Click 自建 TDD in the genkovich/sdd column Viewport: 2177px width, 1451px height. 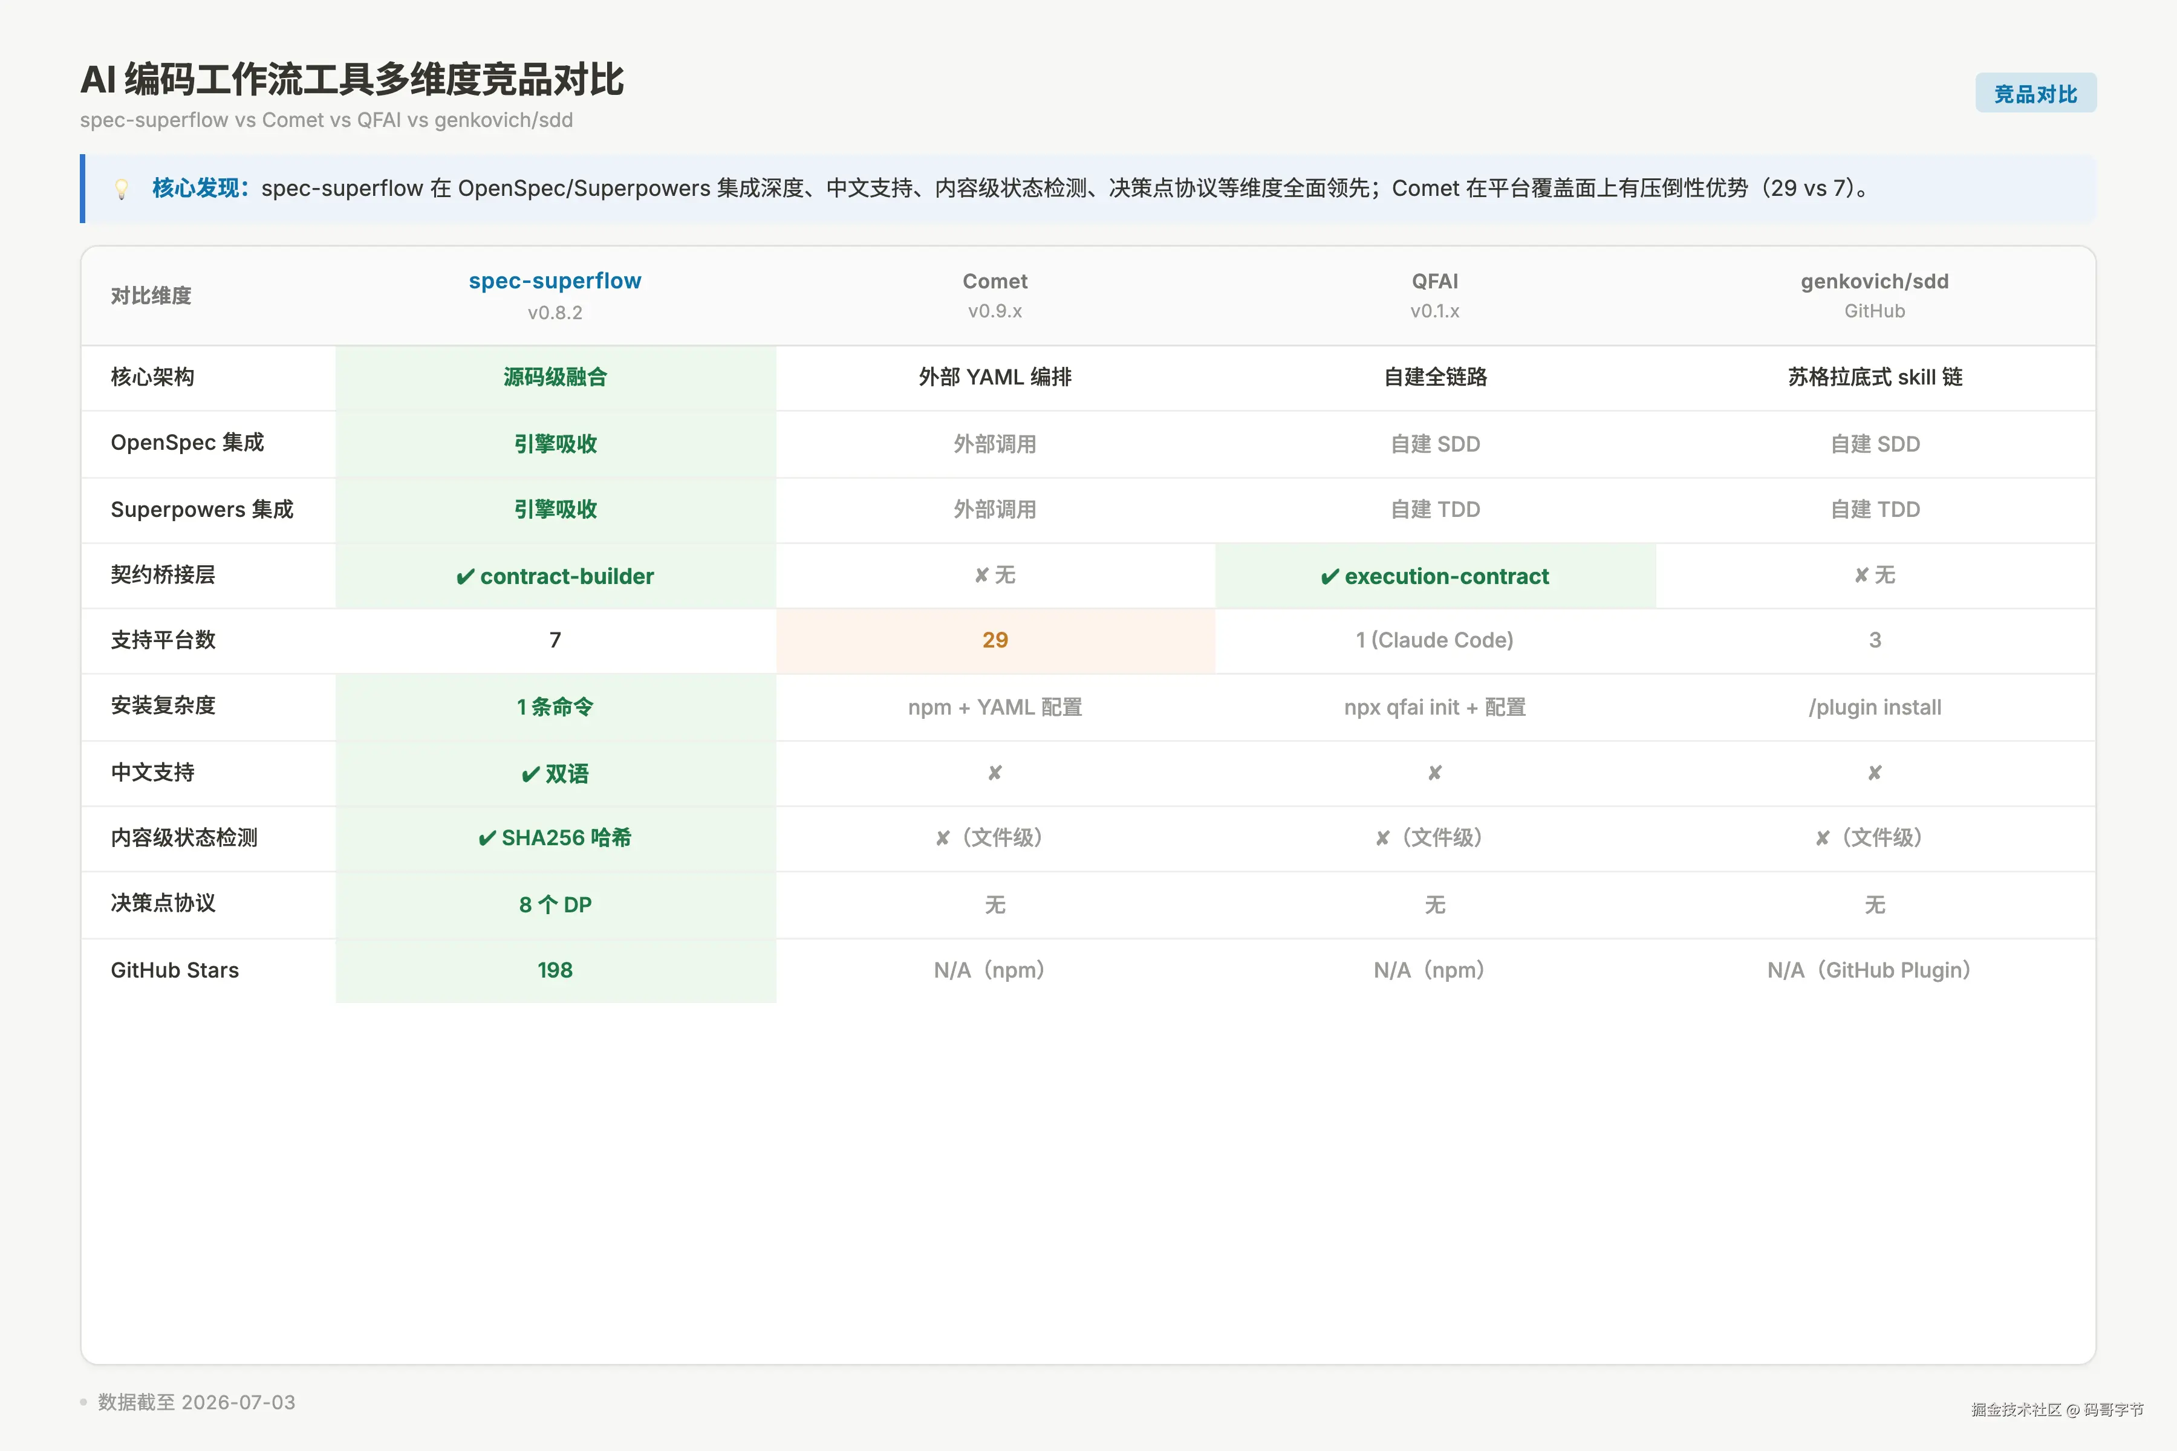(x=1874, y=510)
